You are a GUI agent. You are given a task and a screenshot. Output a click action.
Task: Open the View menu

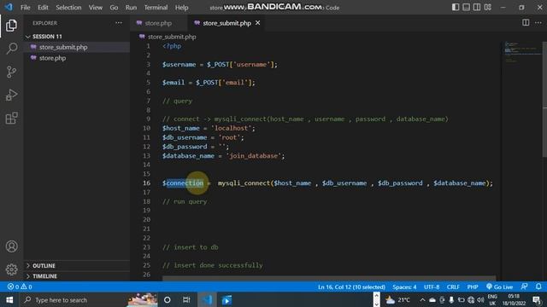click(95, 8)
